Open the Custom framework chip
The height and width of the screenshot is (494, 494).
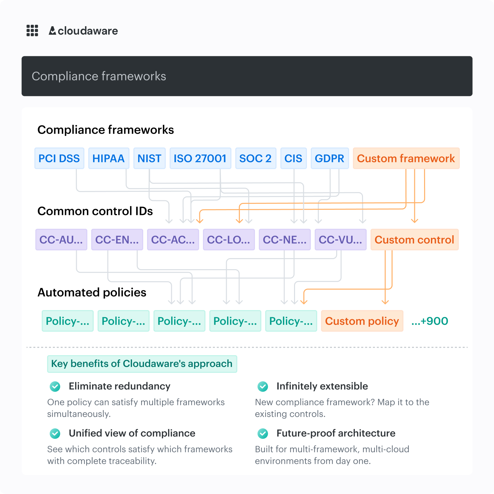point(406,158)
